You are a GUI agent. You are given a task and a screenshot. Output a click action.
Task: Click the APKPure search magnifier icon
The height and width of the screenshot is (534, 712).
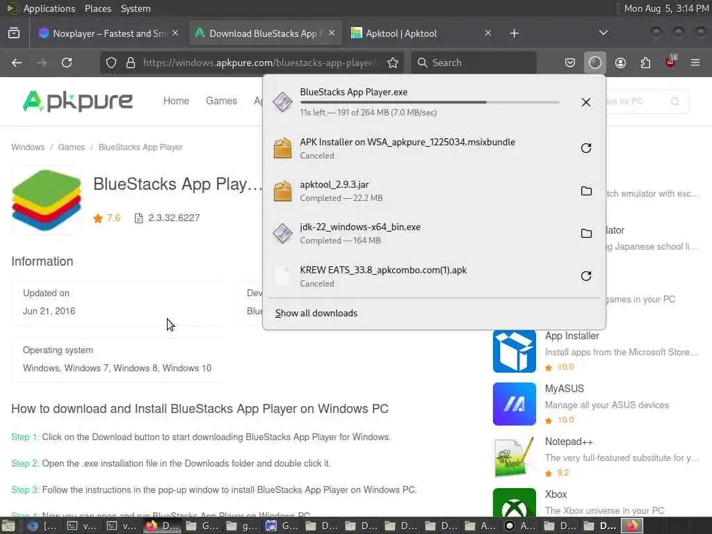pyautogui.click(x=675, y=102)
